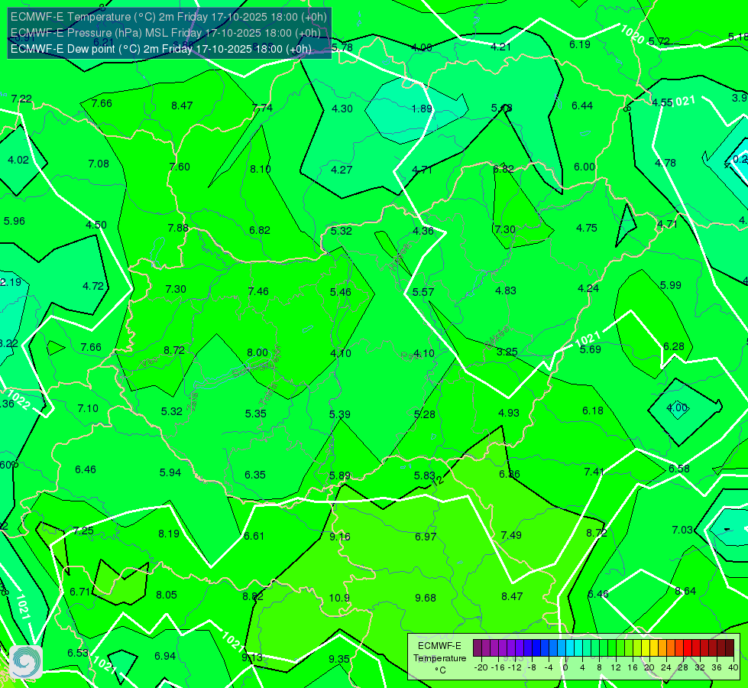Click the 1020 isobar label
This screenshot has height=688, width=748.
(x=633, y=34)
